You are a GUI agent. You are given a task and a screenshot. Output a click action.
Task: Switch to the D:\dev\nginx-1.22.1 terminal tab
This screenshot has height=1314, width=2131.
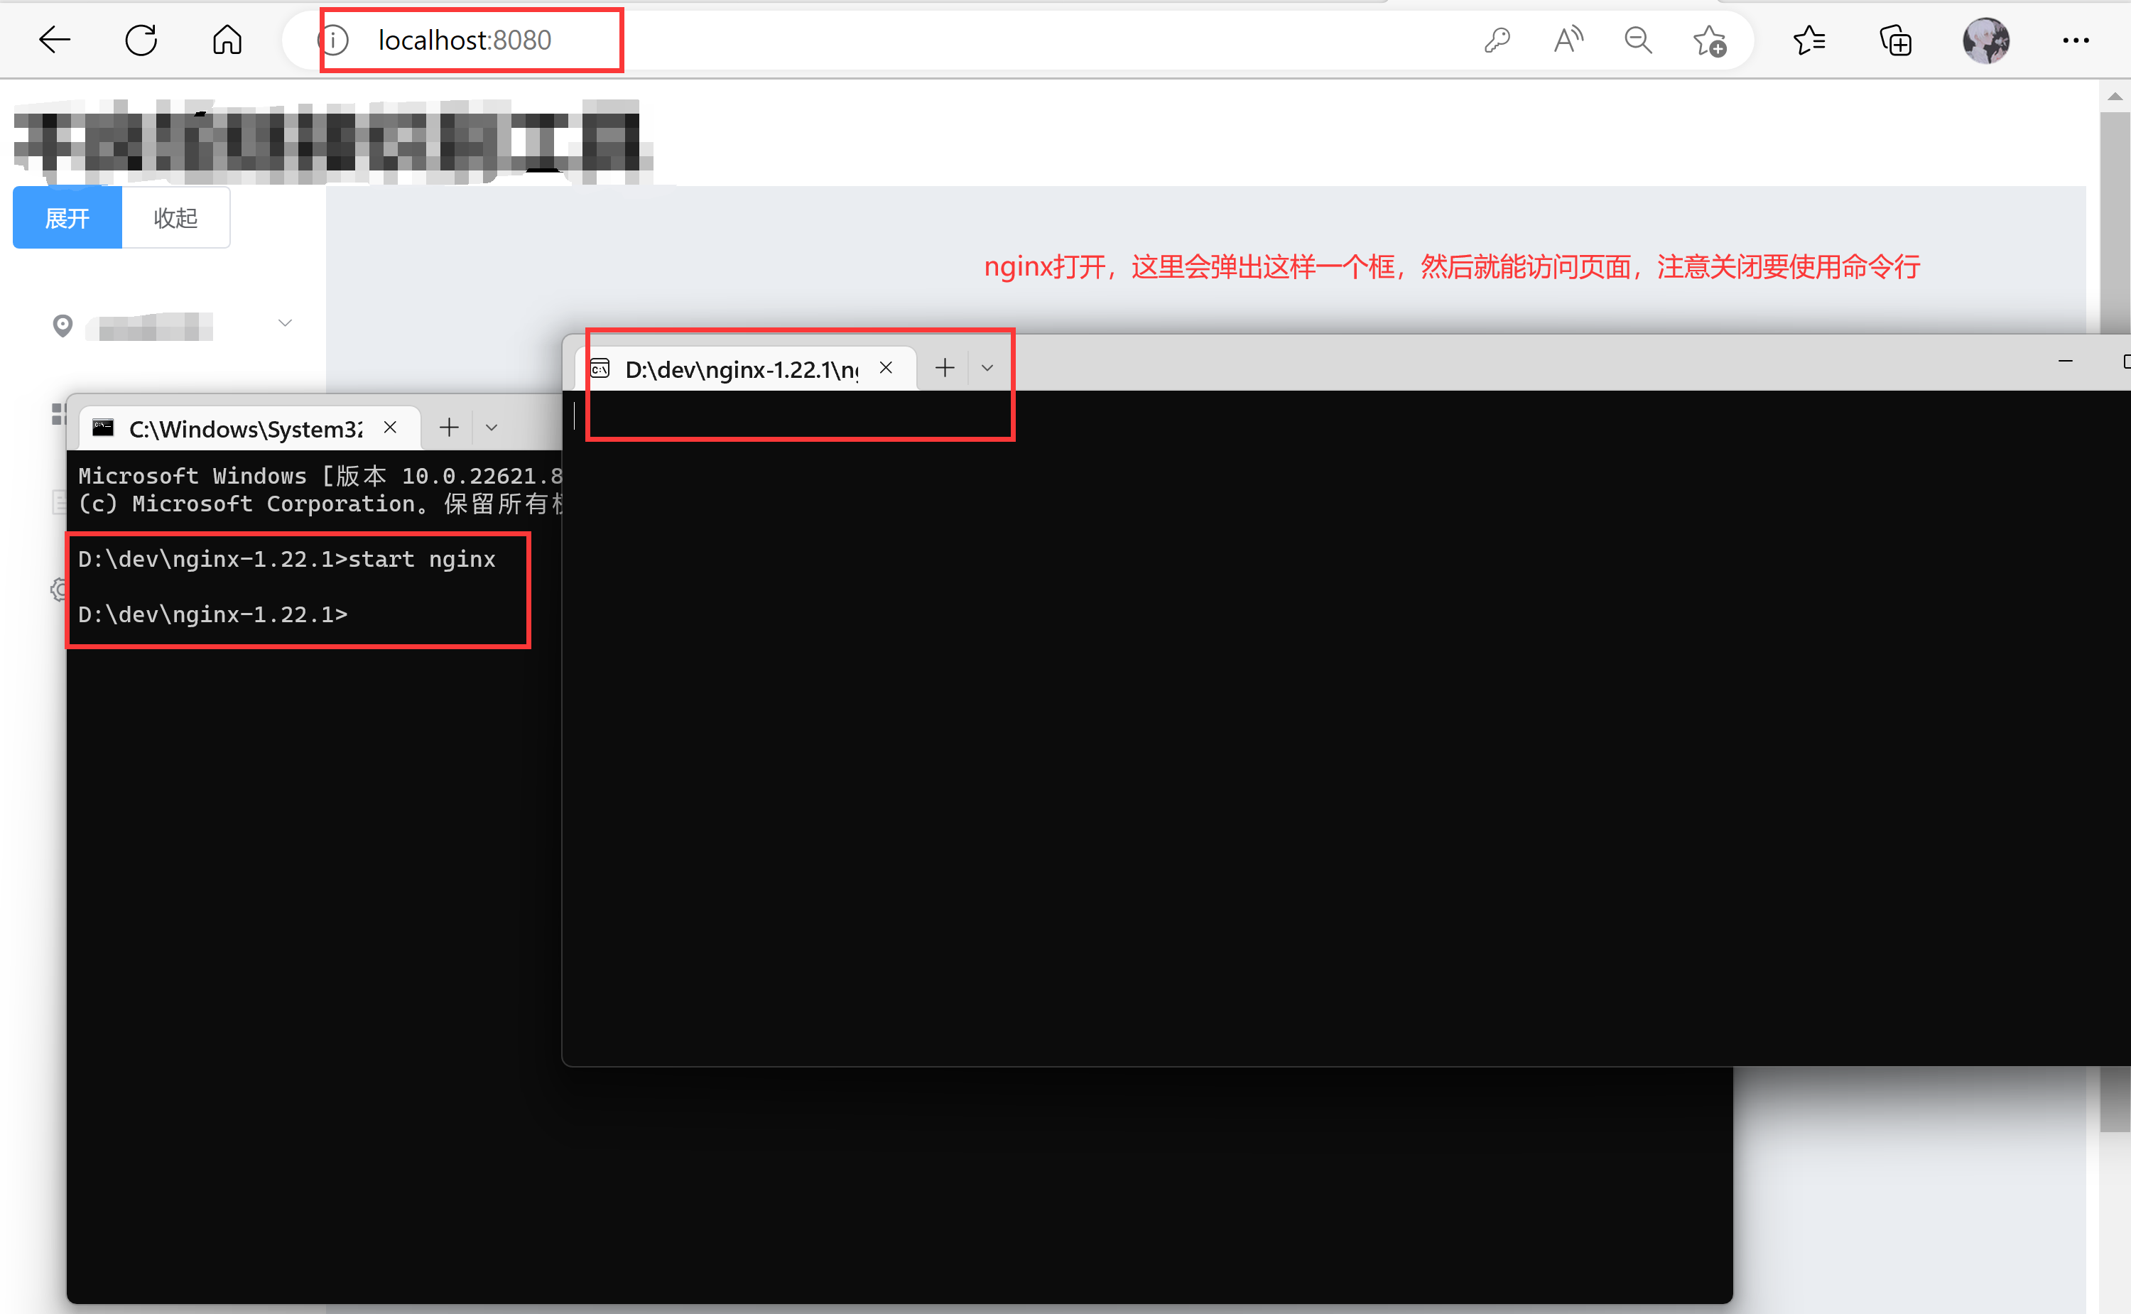[740, 369]
